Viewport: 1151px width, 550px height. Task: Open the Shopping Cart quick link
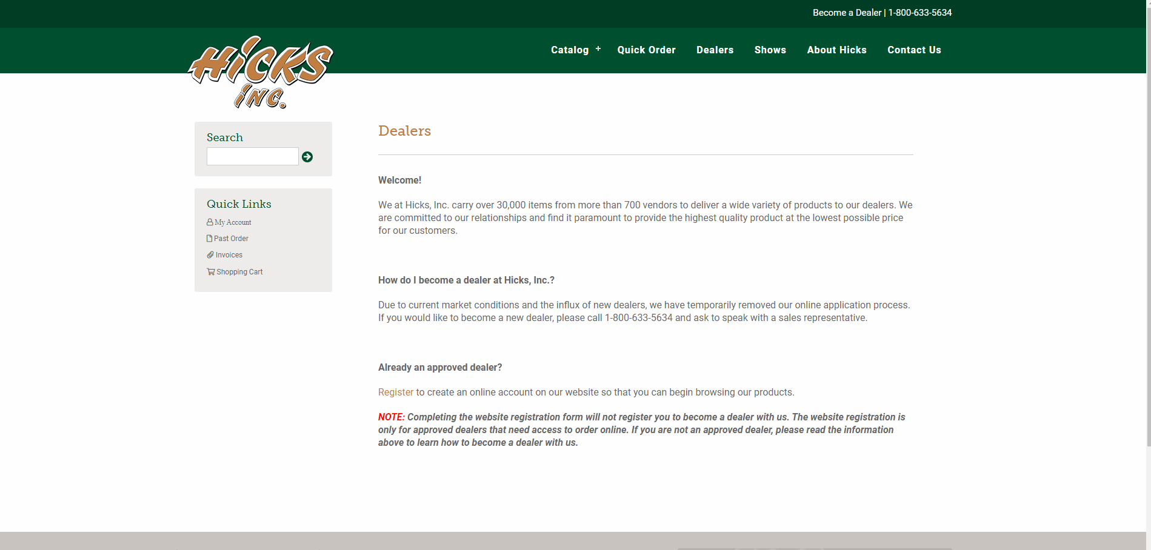click(239, 272)
